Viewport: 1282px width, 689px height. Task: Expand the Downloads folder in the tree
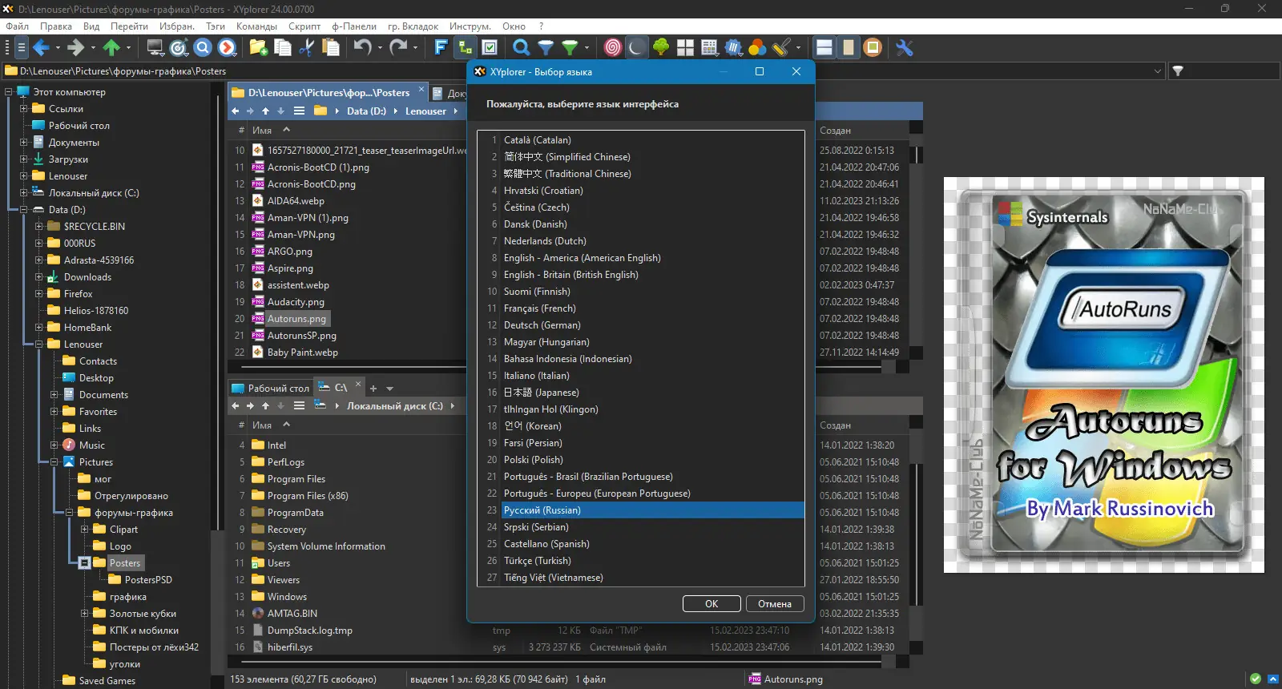point(38,277)
